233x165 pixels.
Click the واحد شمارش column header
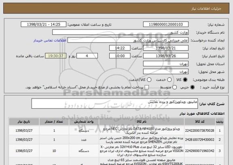(x=84, y=122)
